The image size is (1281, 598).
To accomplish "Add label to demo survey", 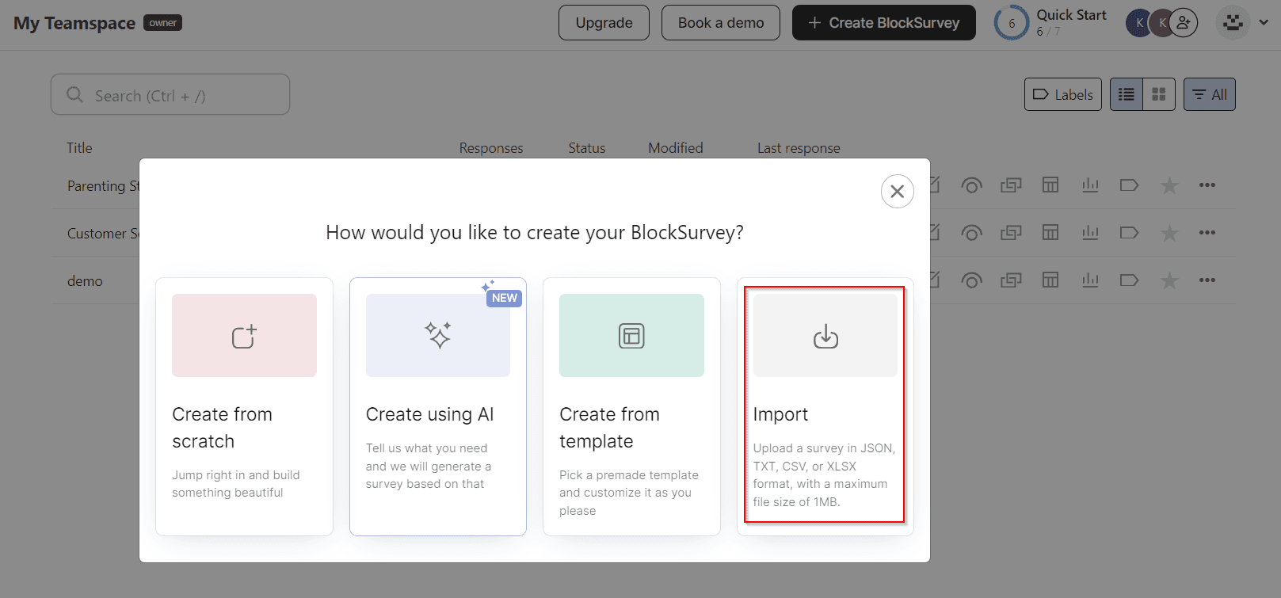I will tap(1129, 280).
